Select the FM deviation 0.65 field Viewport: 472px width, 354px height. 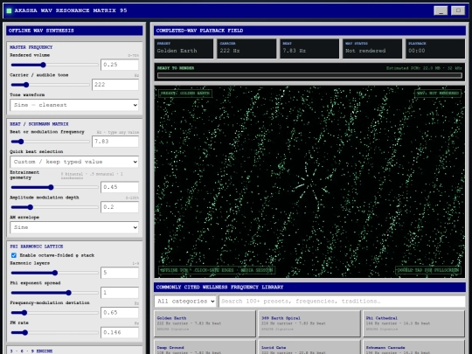coord(120,312)
